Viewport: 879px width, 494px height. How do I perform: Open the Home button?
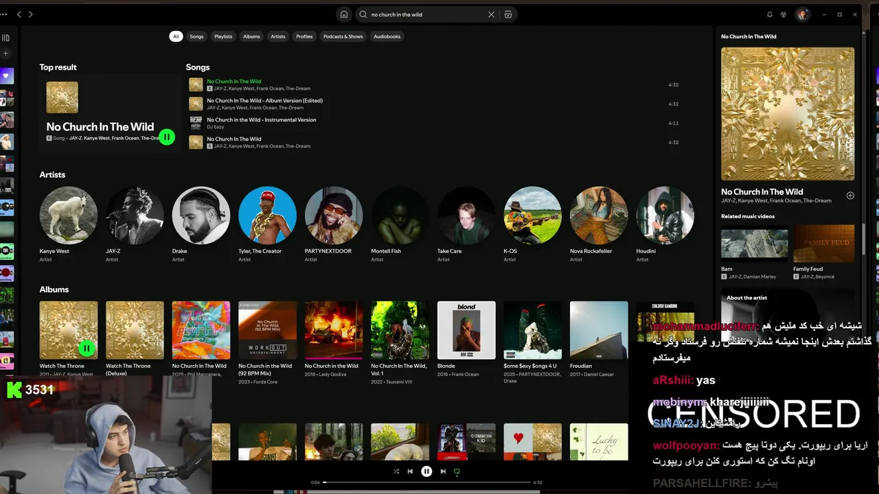(x=344, y=14)
